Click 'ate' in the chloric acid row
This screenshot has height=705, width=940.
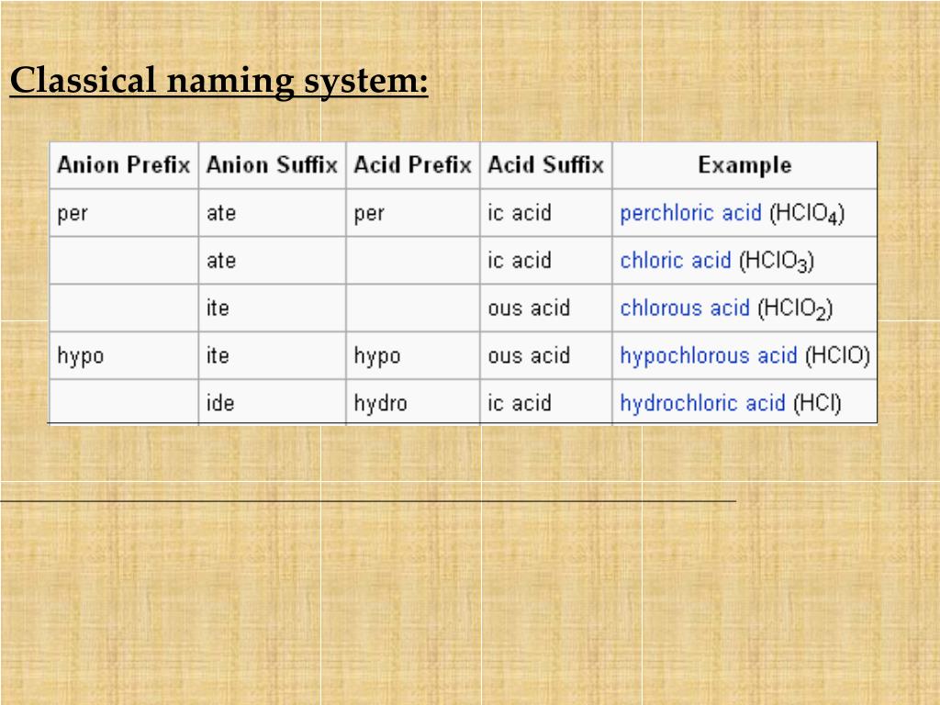pyautogui.click(x=221, y=260)
